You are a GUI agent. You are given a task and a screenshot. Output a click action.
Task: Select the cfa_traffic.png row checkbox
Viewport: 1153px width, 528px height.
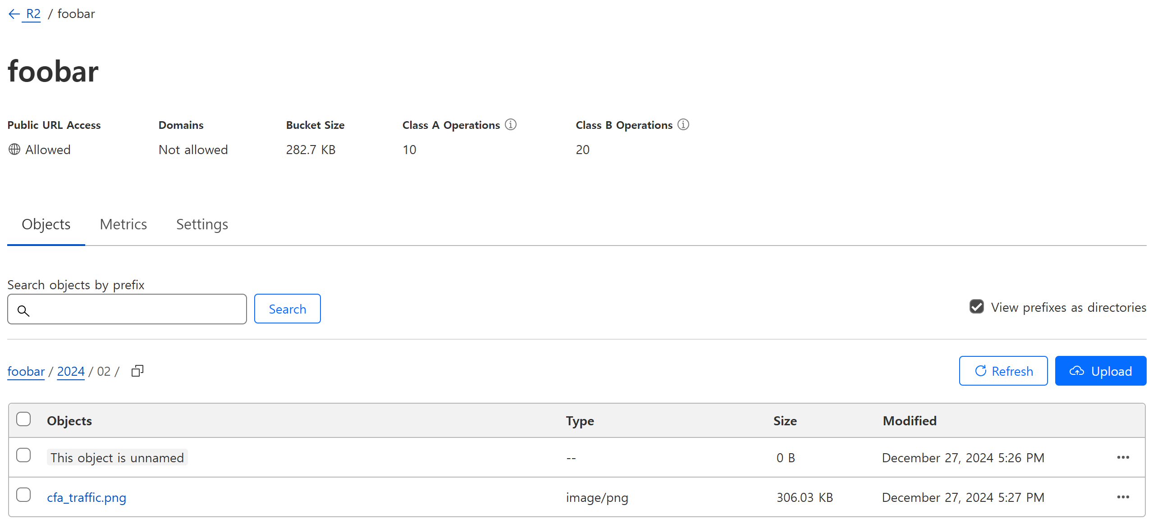(x=23, y=495)
